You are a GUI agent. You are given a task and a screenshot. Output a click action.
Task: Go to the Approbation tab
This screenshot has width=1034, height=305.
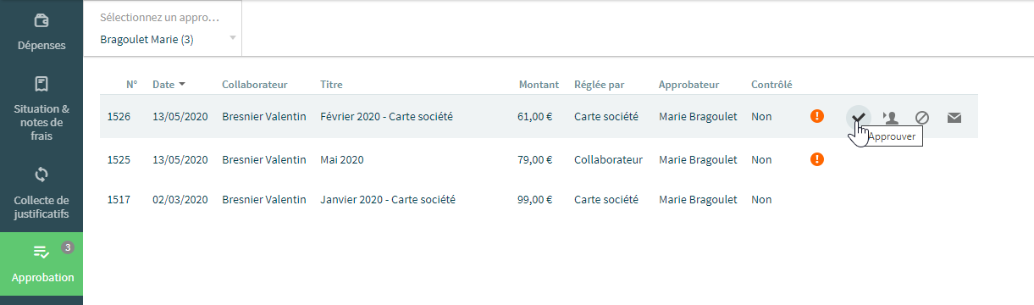pyautogui.click(x=41, y=263)
